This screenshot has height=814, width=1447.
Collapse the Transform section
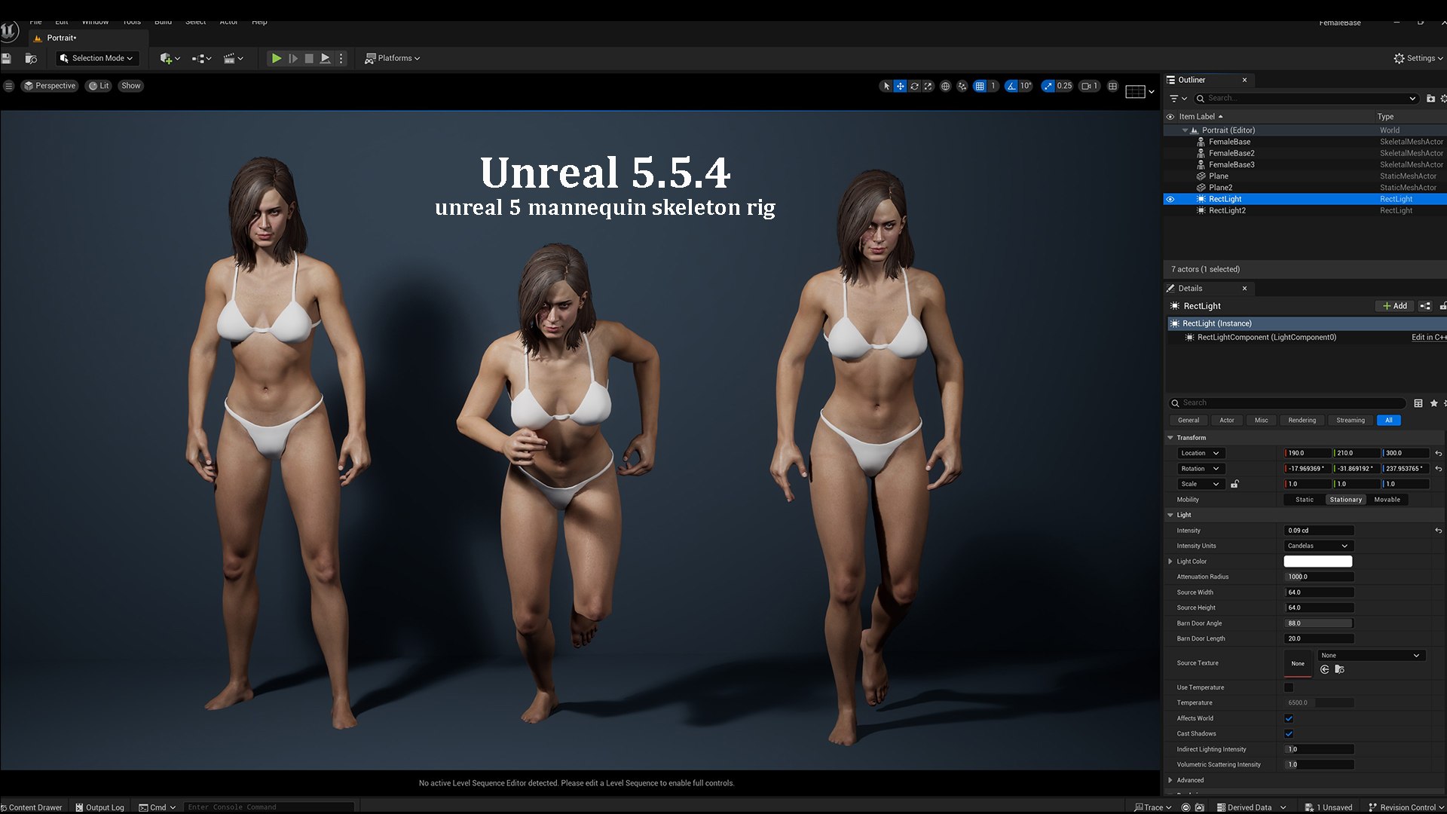point(1170,438)
